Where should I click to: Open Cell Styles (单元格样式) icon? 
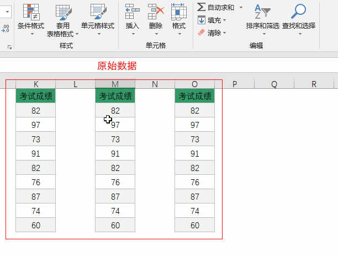(x=98, y=12)
